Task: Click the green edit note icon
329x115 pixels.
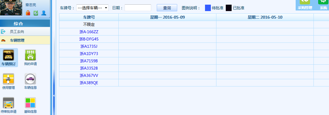Action: click(x=36, y=13)
